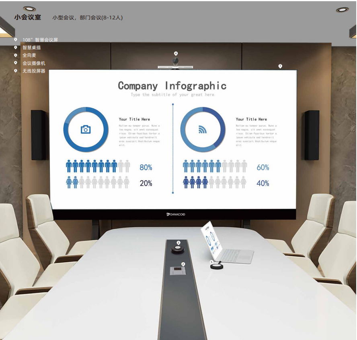Click marker 1 at the screen's top-right corner

(280, 66)
